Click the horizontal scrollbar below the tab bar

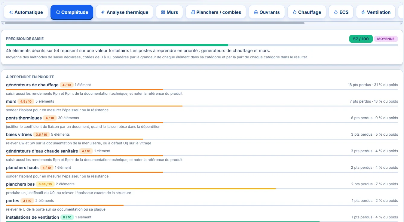[155, 23]
